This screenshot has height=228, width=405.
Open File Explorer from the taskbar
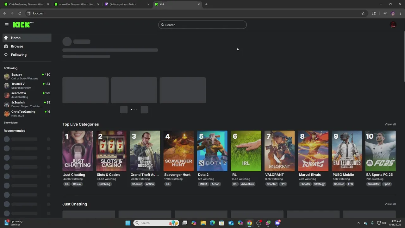click(203, 223)
